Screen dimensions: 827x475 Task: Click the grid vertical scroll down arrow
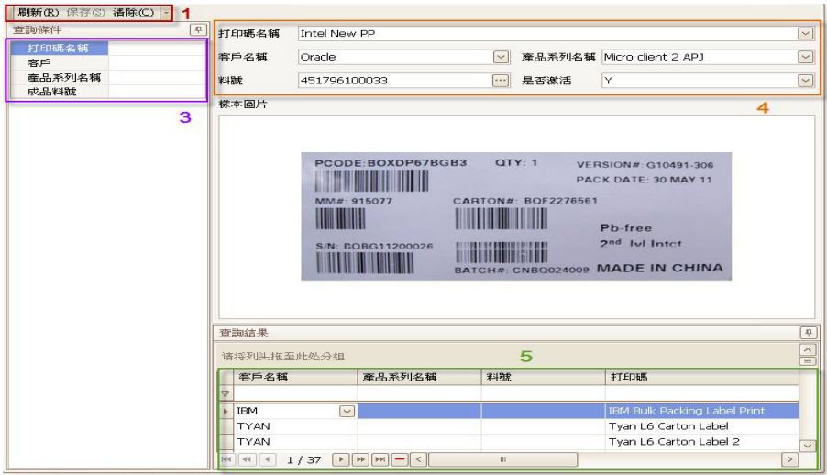pos(808,446)
